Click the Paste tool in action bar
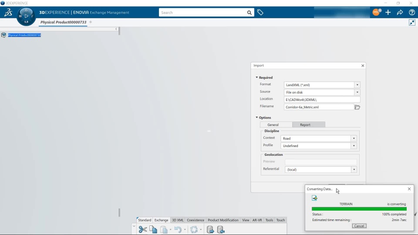The image size is (418, 235). [x=164, y=229]
